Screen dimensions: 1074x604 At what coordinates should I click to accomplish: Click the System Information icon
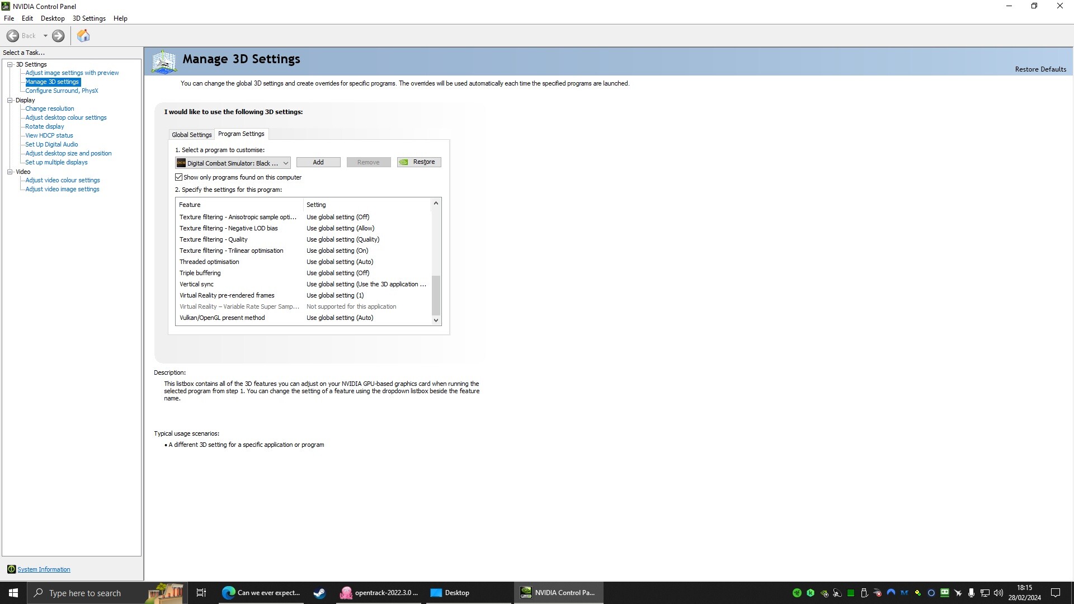pyautogui.click(x=11, y=569)
